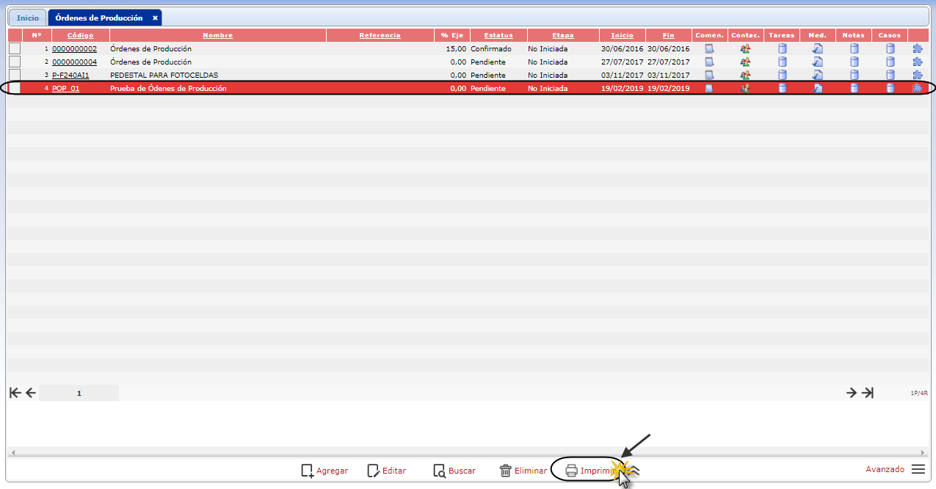Click the horizontal scrollbar under the table
Image resolution: width=936 pixels, height=489 pixels.
(x=468, y=452)
